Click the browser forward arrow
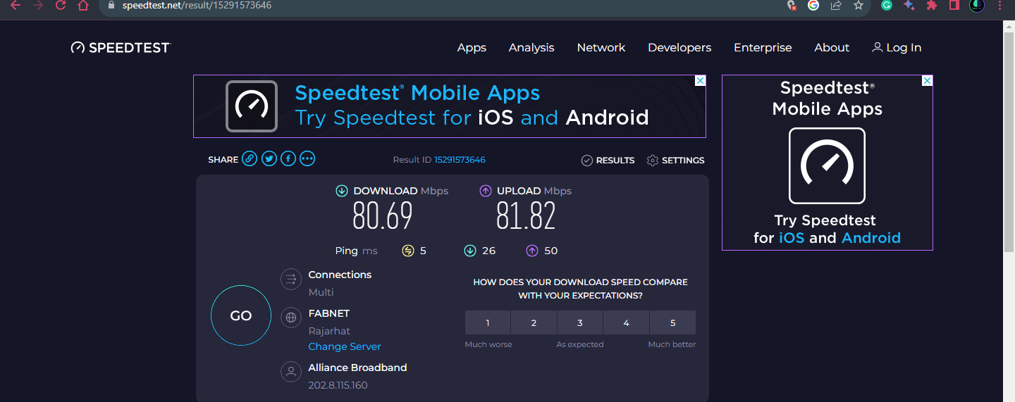1015x402 pixels. click(38, 5)
